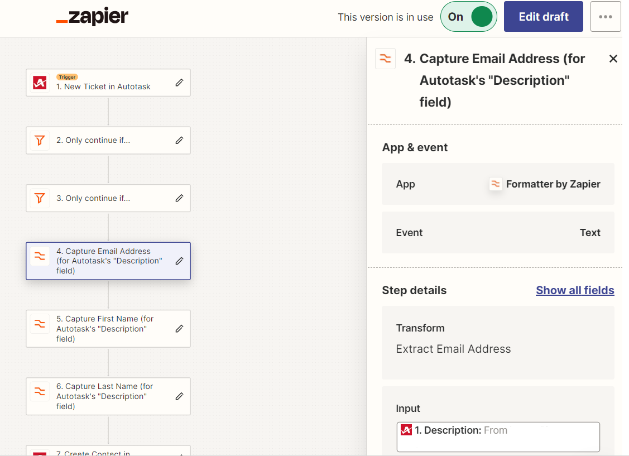629x456 pixels.
Task: Edit step 3 Only continue if
Action: click(x=179, y=198)
